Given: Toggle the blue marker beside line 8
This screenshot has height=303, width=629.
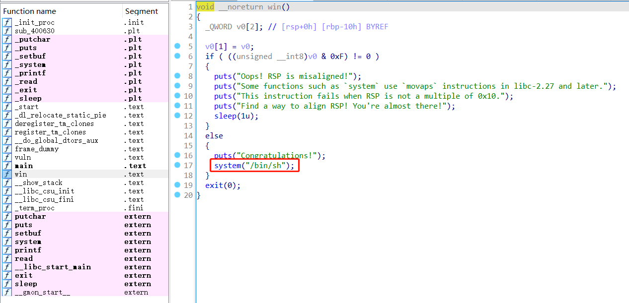Looking at the screenshot, I should click(x=177, y=76).
